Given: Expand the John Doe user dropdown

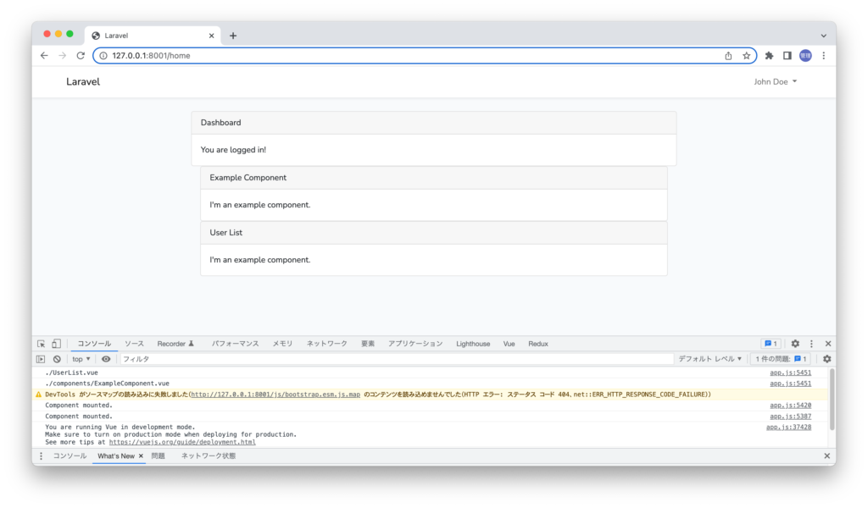Looking at the screenshot, I should [x=774, y=81].
